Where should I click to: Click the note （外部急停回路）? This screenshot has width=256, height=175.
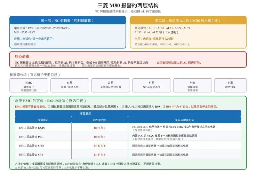coord(142,130)
